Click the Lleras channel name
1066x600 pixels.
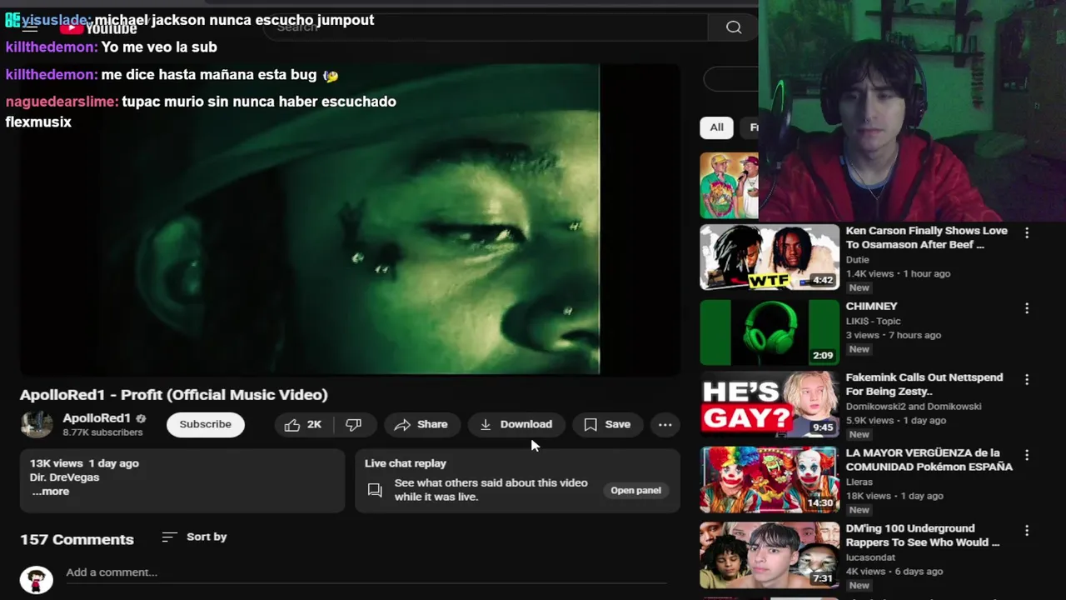pyautogui.click(x=859, y=482)
